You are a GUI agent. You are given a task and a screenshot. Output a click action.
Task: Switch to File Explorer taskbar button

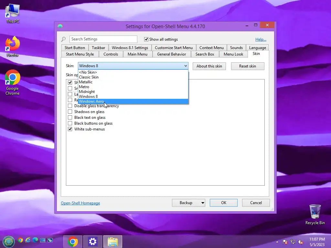point(113,242)
